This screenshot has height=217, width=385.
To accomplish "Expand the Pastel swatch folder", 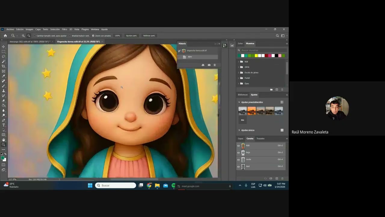I will point(239,78).
